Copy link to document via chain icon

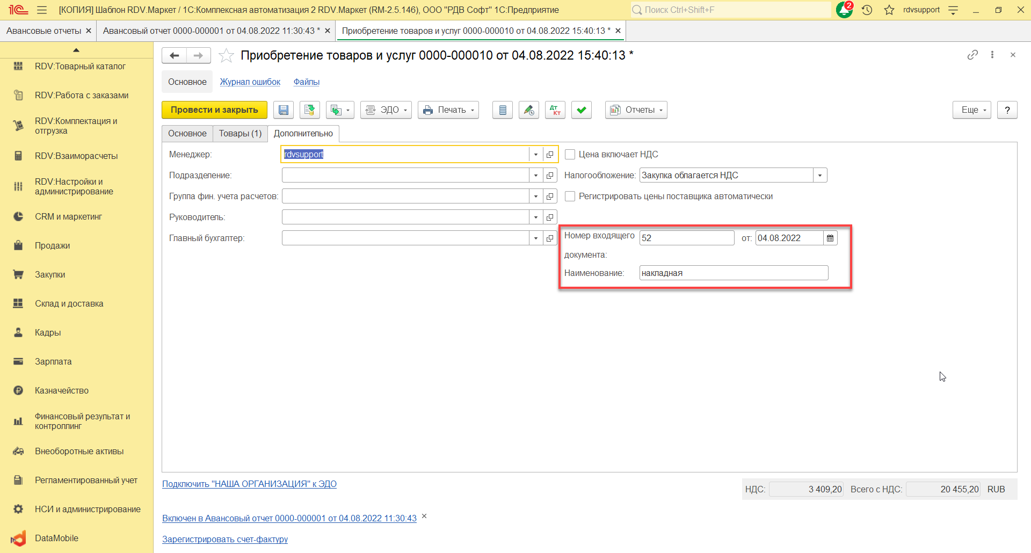click(x=972, y=55)
